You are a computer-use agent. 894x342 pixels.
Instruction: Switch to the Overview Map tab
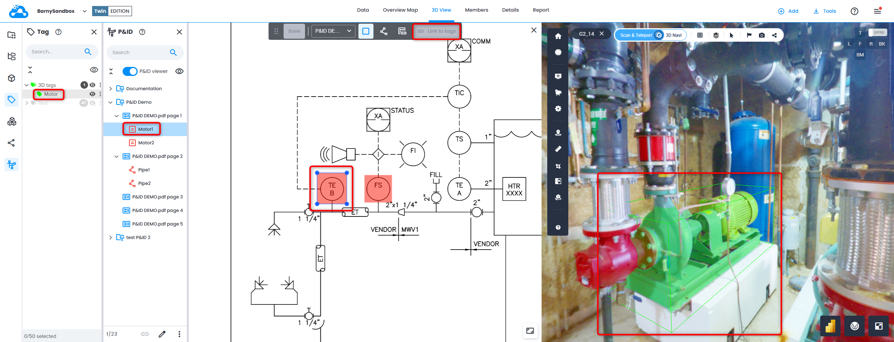coord(400,10)
